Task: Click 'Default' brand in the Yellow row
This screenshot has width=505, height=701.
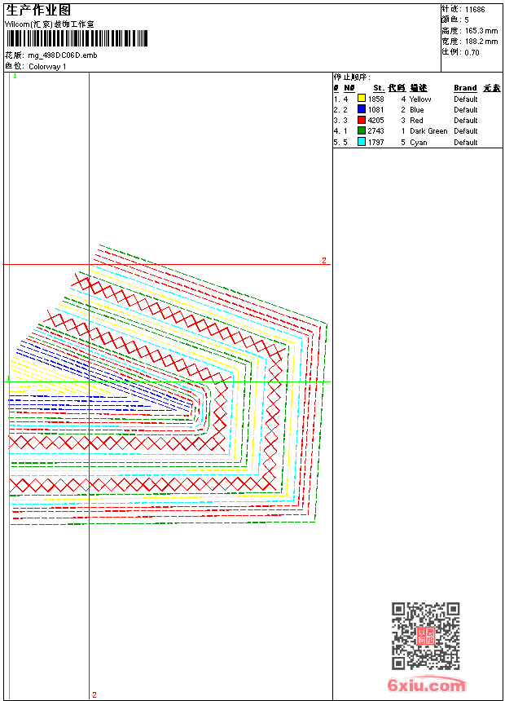Action: [x=466, y=99]
